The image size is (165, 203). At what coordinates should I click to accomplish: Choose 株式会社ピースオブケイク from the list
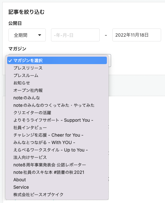pos(57,195)
